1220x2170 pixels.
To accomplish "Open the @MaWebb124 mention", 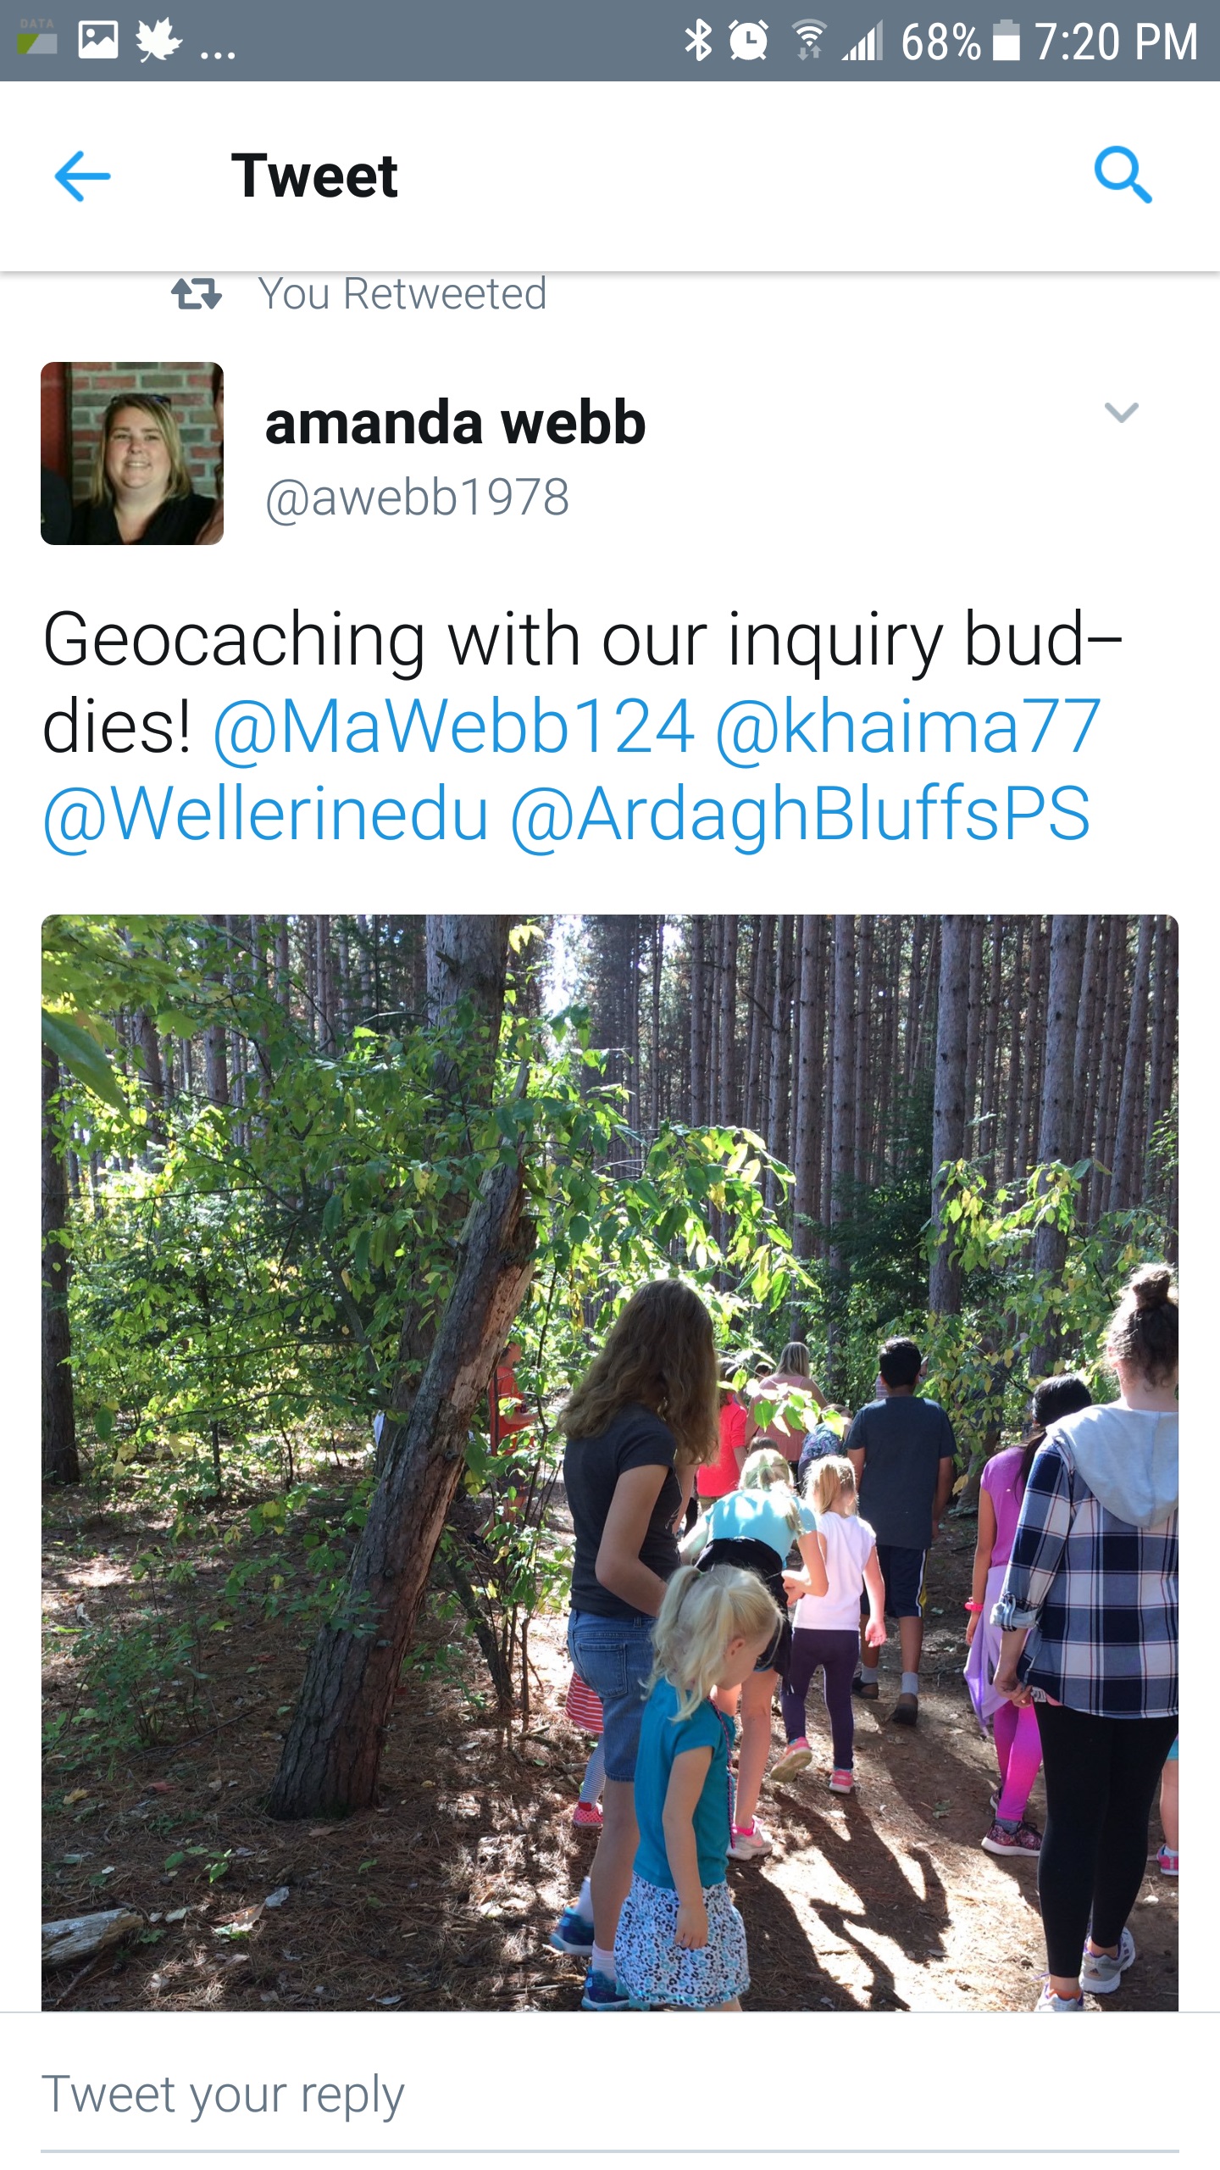I will (x=453, y=726).
